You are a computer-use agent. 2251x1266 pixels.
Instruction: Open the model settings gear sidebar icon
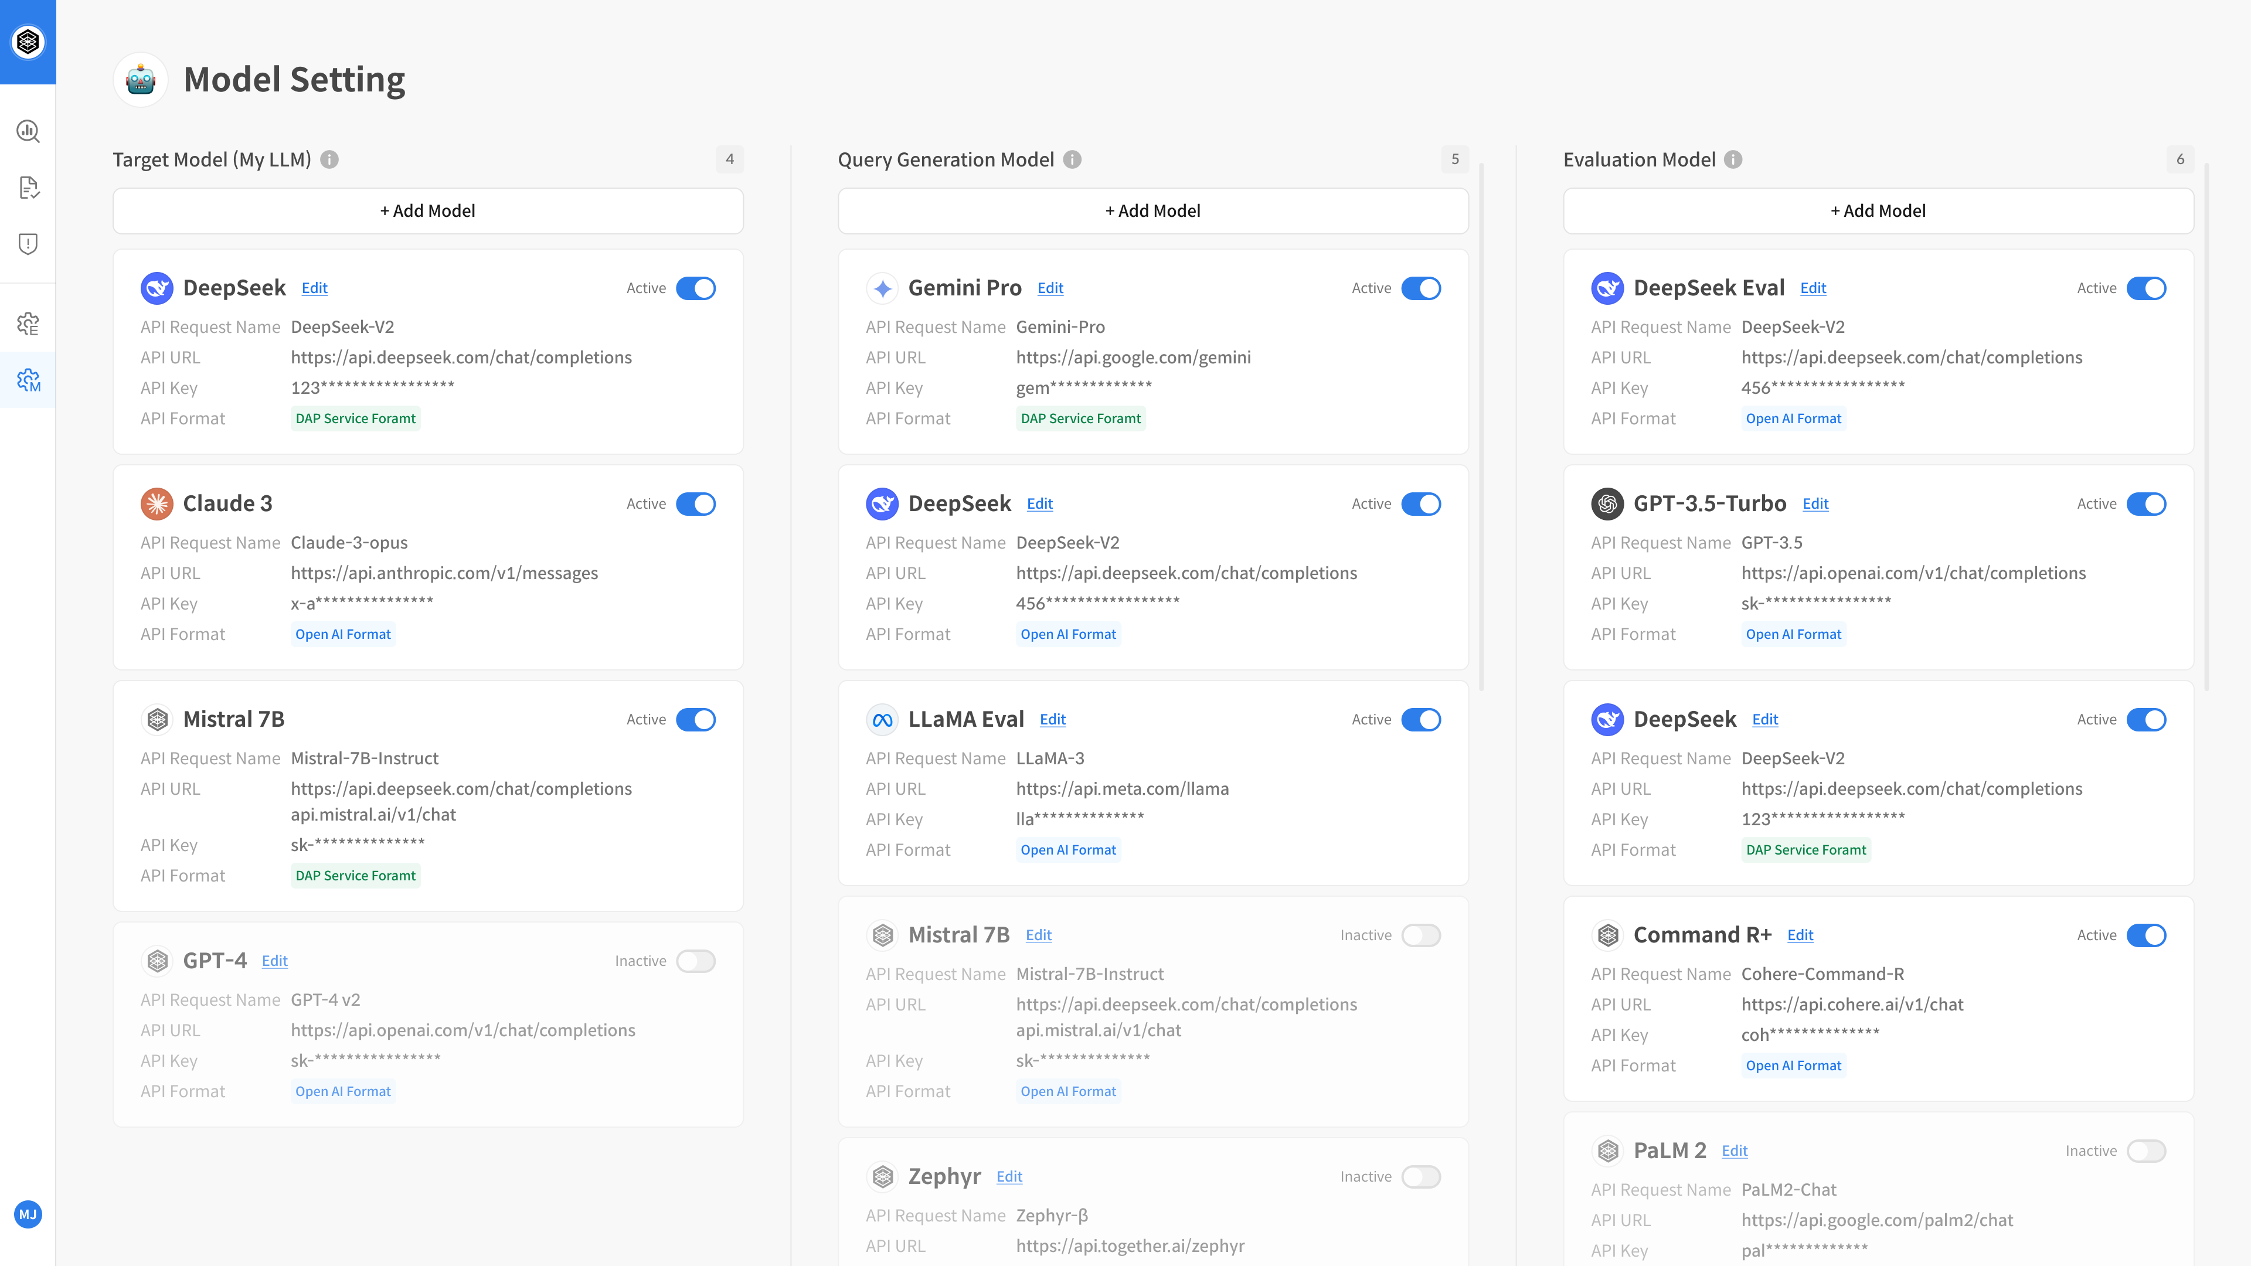point(28,379)
